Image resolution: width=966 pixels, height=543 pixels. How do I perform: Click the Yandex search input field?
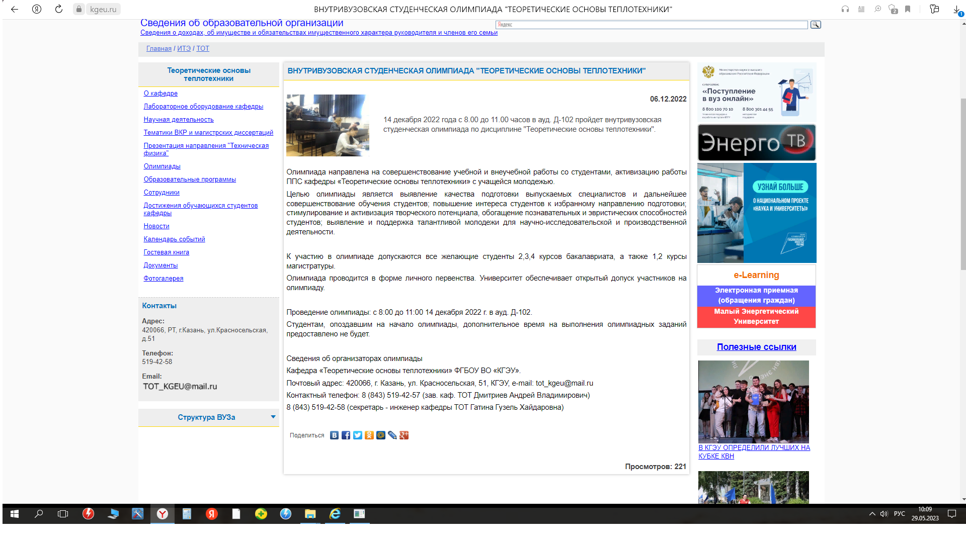coord(652,25)
